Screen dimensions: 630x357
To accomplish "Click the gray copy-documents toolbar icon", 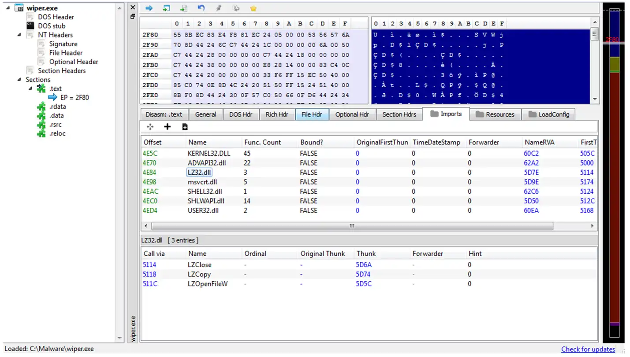I will point(236,8).
